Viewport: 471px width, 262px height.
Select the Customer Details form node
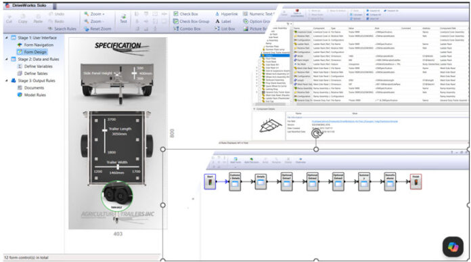point(235,182)
